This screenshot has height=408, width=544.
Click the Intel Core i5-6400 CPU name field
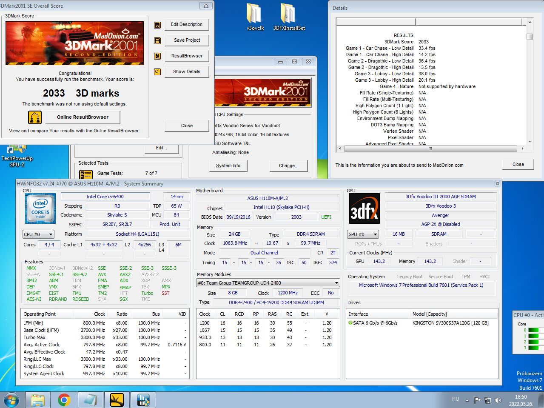(x=105, y=197)
